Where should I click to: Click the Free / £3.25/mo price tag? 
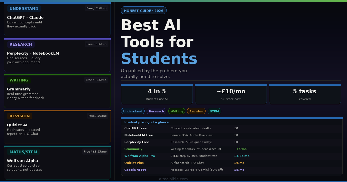(95, 152)
